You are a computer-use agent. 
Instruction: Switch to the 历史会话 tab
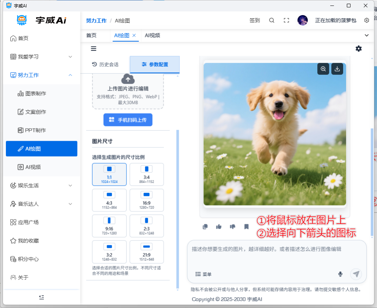click(105, 64)
